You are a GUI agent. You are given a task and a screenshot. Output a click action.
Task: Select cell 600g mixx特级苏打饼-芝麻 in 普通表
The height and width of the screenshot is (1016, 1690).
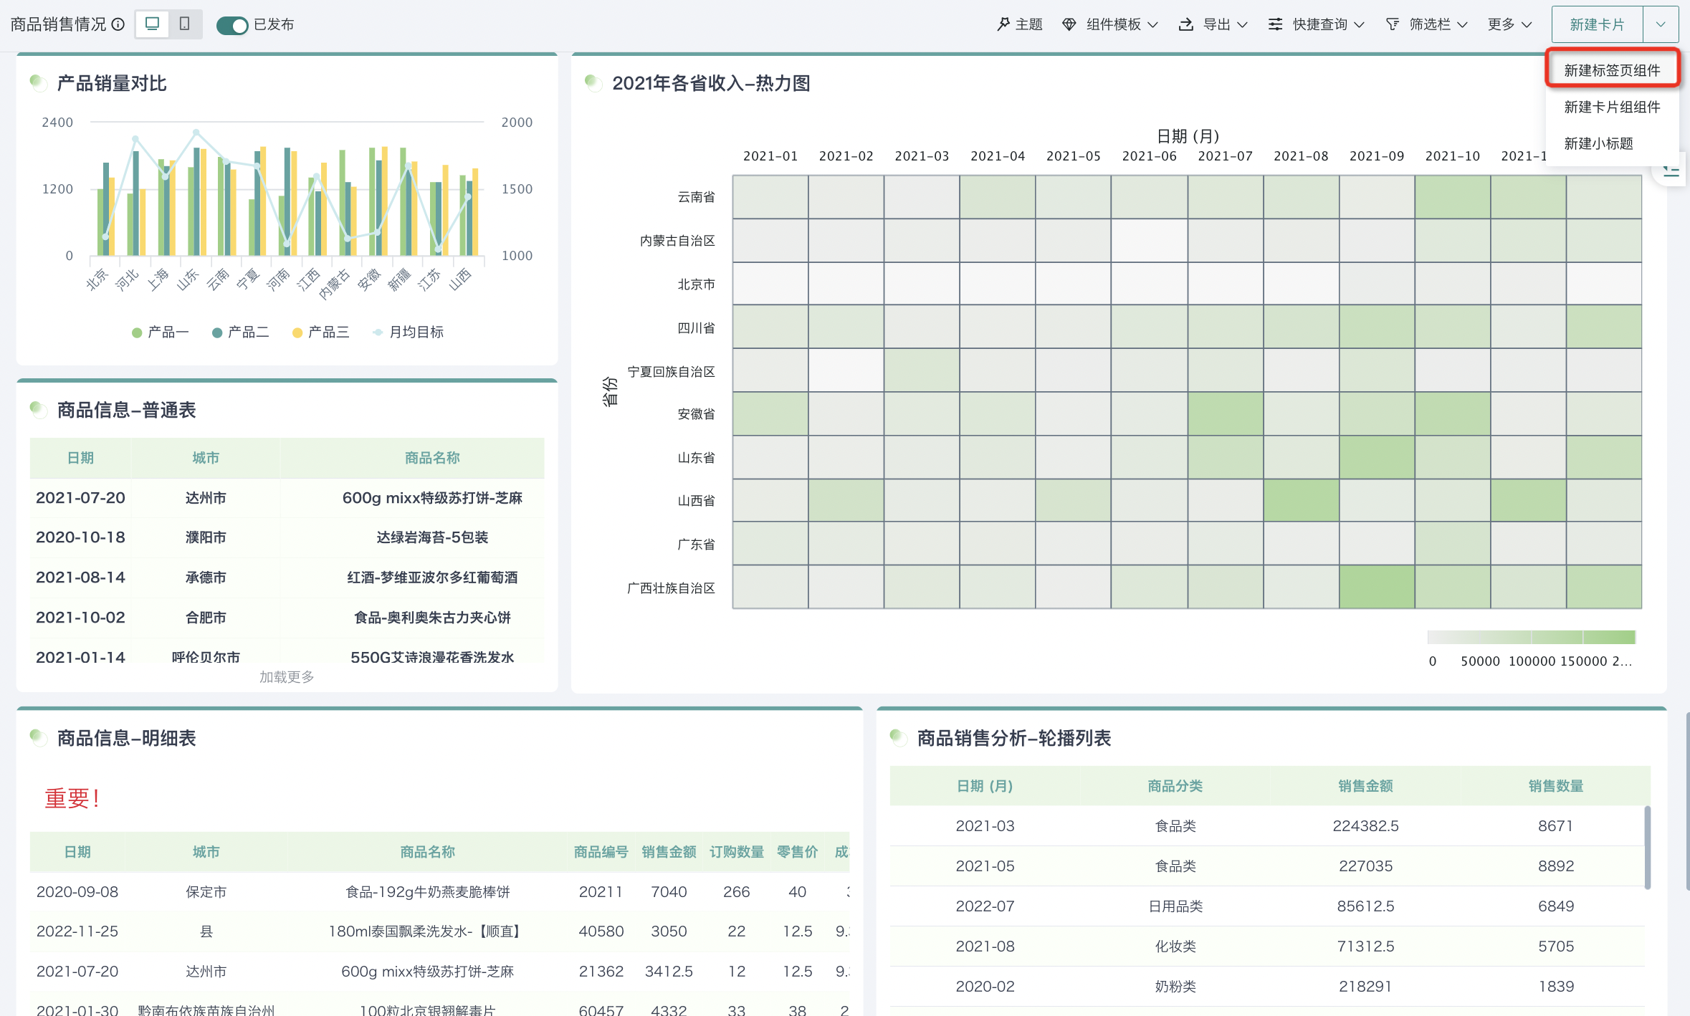pos(432,498)
